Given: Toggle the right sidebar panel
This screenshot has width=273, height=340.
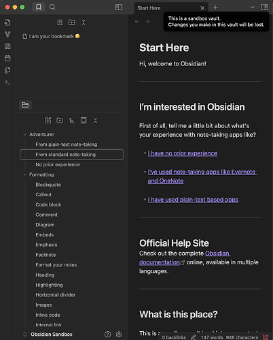Looking at the screenshot, I should point(264,7).
